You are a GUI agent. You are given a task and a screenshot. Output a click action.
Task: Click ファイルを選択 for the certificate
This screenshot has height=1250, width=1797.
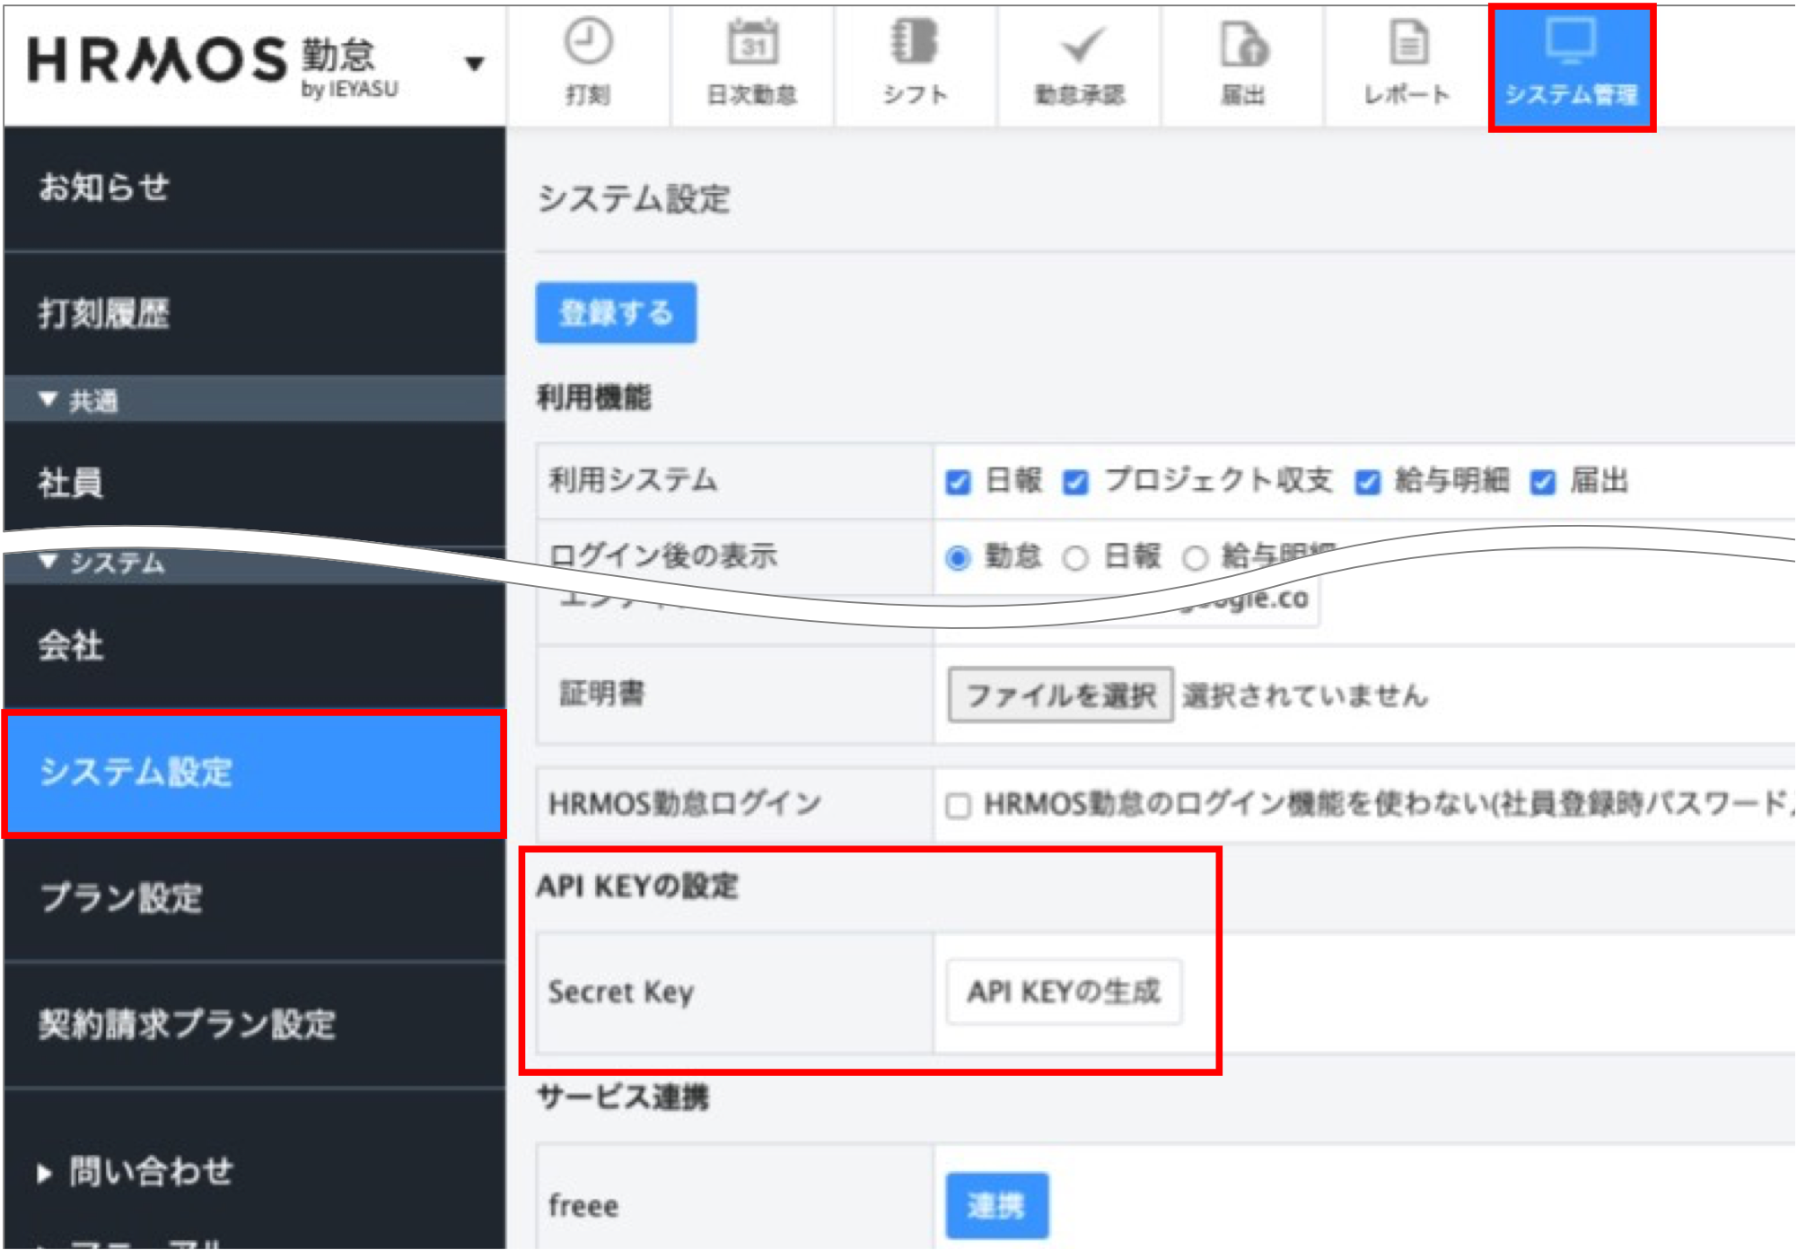click(1060, 695)
